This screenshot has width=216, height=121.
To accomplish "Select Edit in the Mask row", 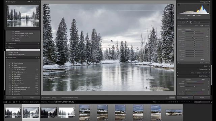I will (202, 26).
